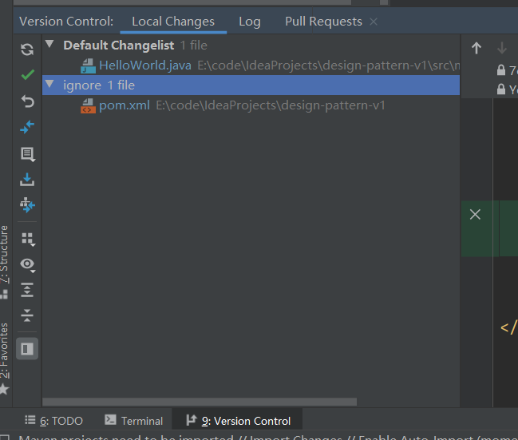Click the Version Control branch icon
518x440 pixels.
[x=192, y=420]
